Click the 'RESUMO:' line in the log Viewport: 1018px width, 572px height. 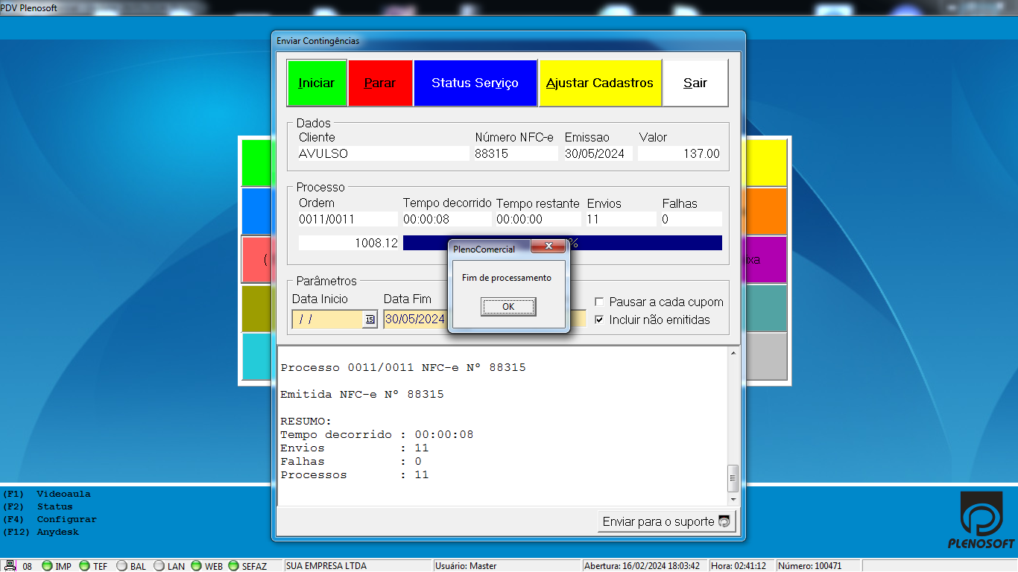tap(306, 421)
